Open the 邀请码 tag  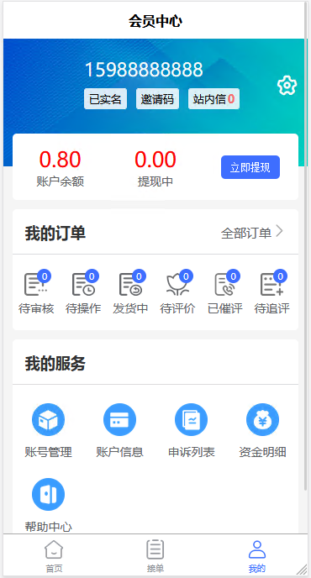point(157,99)
